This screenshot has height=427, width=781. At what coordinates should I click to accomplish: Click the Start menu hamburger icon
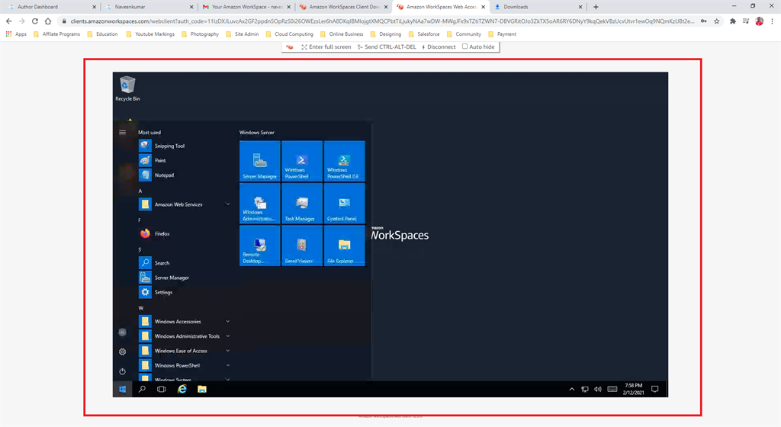(123, 133)
